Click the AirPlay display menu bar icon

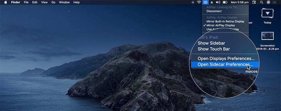(205, 2)
